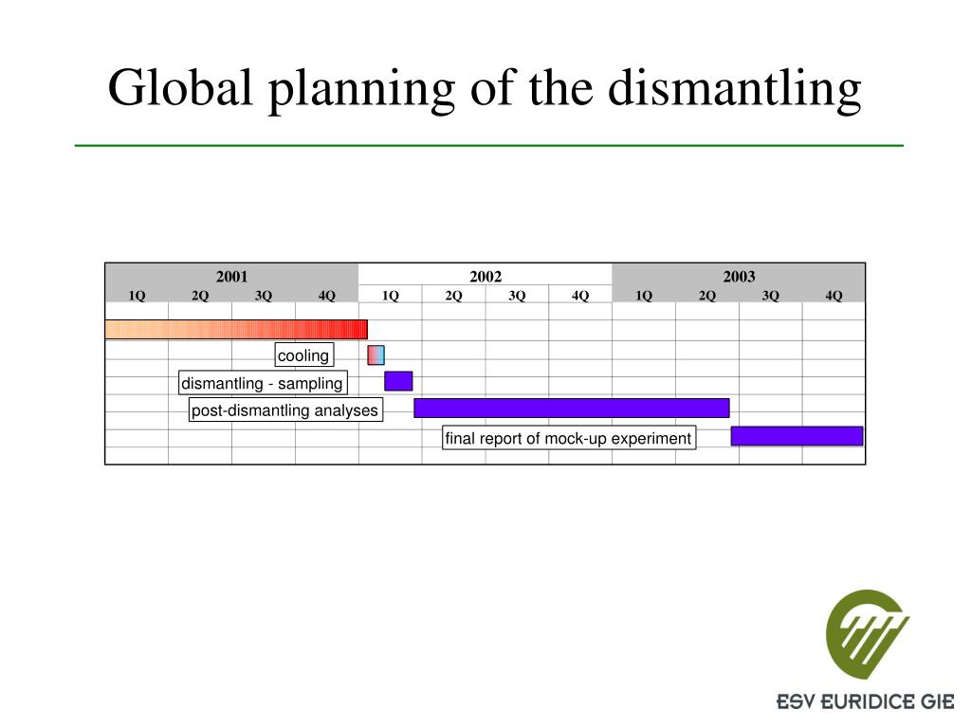Screen dimensions: 971x728
Task: Select the 2003 year header
Action: point(739,276)
